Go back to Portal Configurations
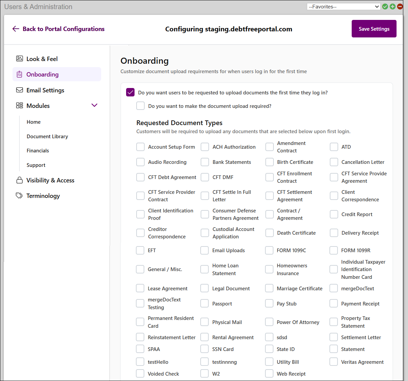The image size is (408, 381). 58,29
